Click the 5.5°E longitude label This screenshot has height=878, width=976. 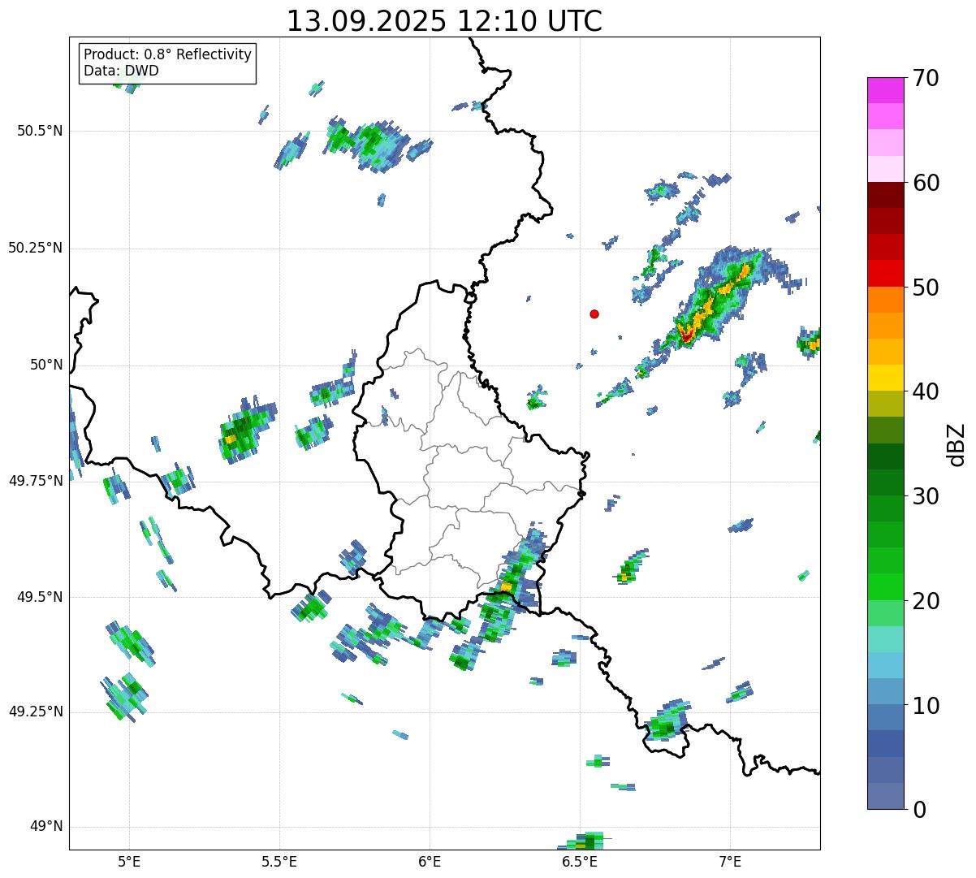[x=279, y=861]
